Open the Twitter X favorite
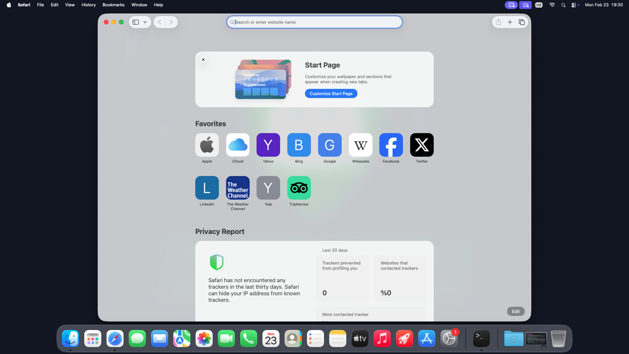The width and height of the screenshot is (629, 354). pos(422,145)
